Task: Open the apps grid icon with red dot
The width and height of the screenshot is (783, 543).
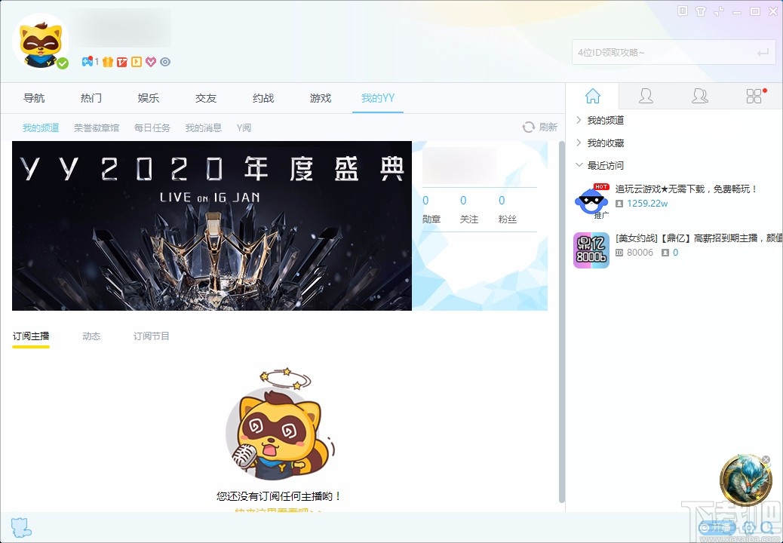Action: click(754, 96)
